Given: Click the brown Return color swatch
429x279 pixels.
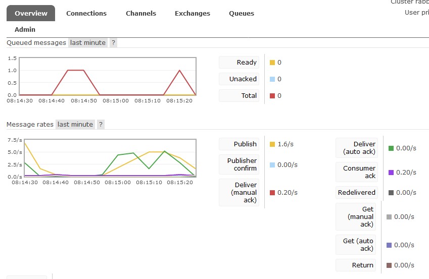Looking at the screenshot, I should pyautogui.click(x=389, y=265).
